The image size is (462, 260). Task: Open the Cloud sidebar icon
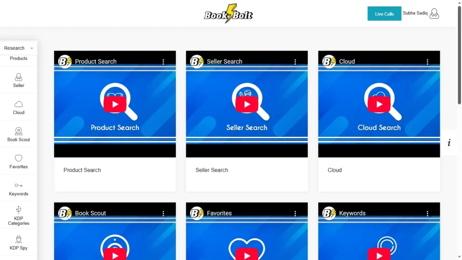coord(18,104)
